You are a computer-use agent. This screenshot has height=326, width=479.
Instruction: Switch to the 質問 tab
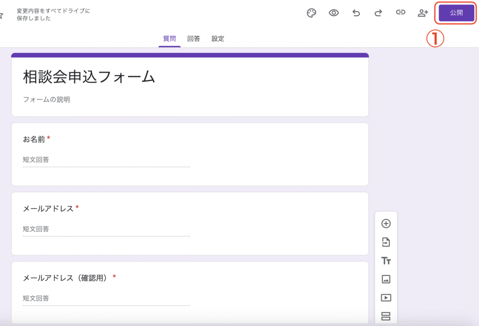pyautogui.click(x=169, y=39)
